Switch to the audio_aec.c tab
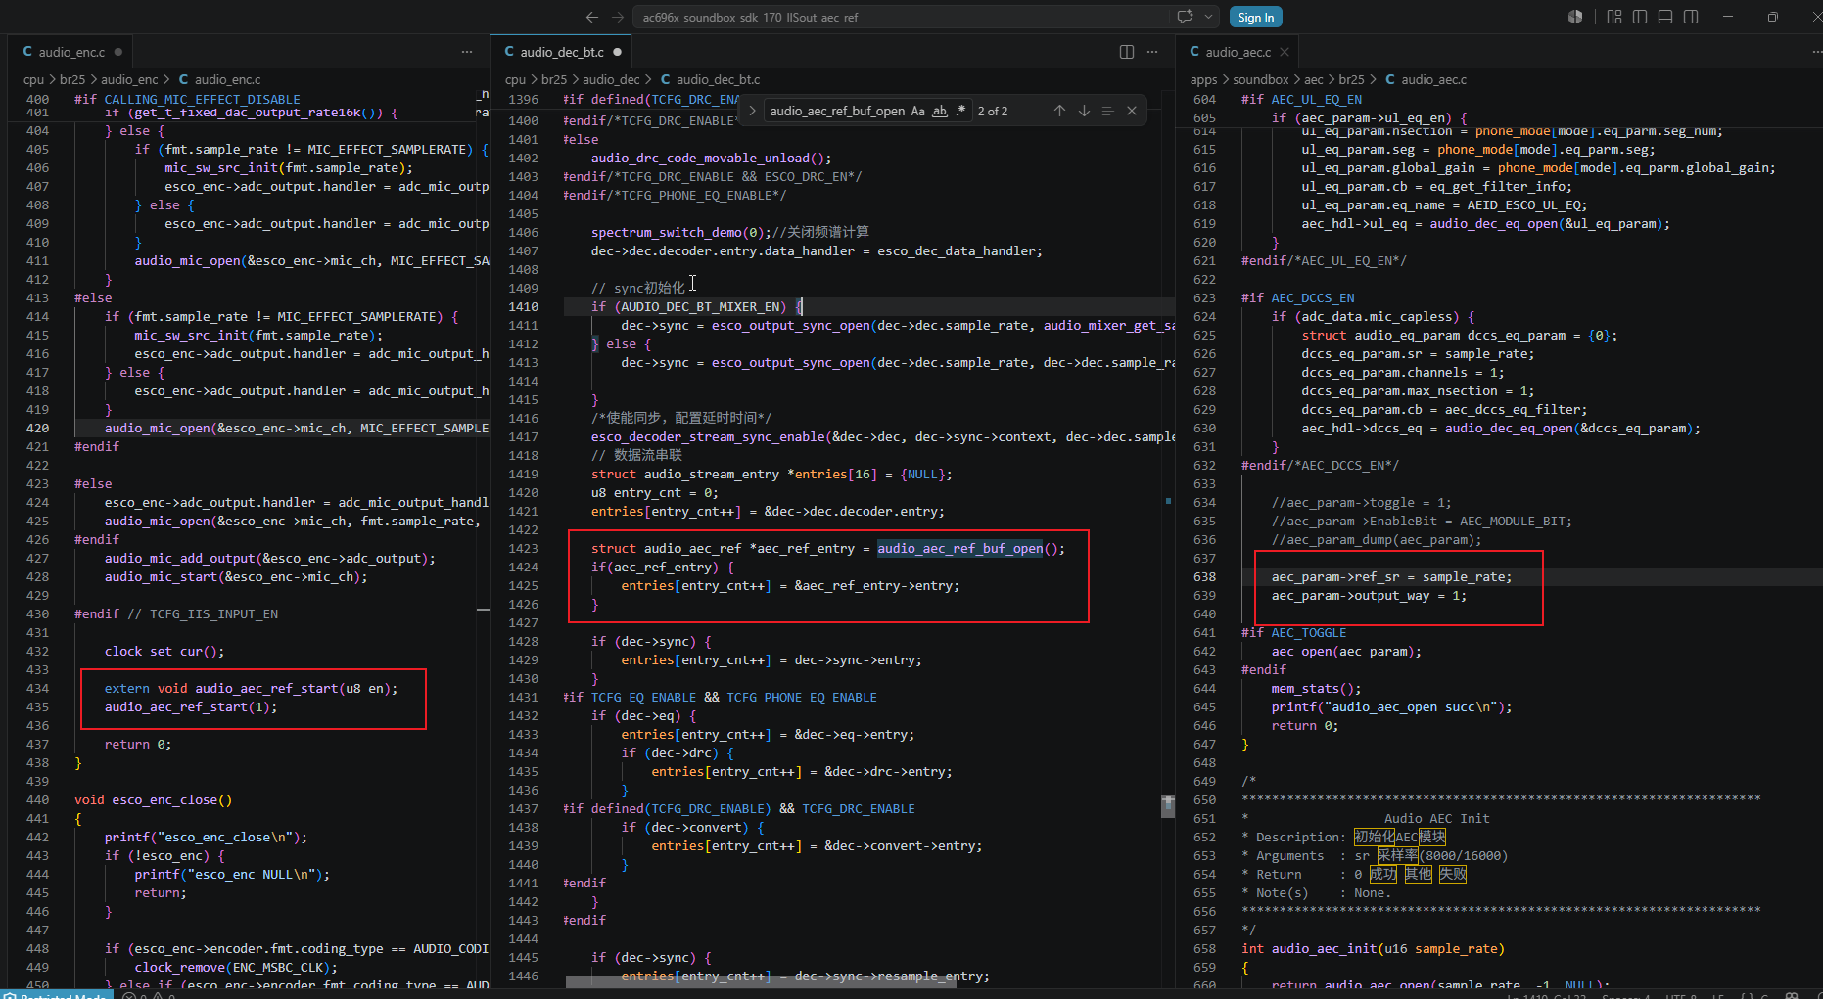This screenshot has width=1823, height=999. click(1238, 52)
